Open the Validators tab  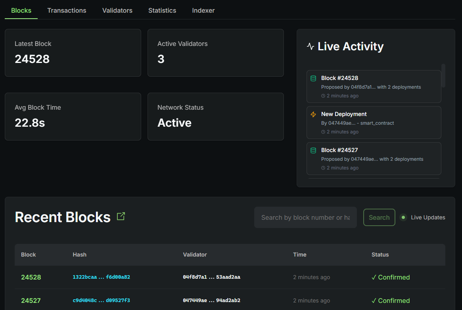click(117, 10)
